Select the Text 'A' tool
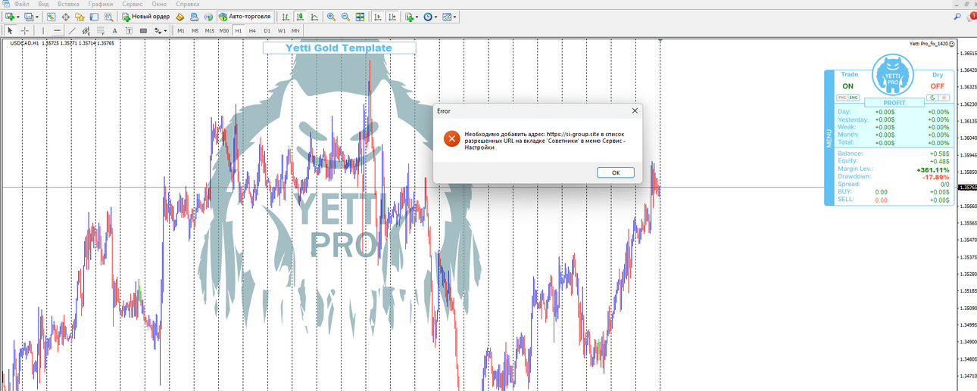Screen dimensions: 977x391 point(115,31)
